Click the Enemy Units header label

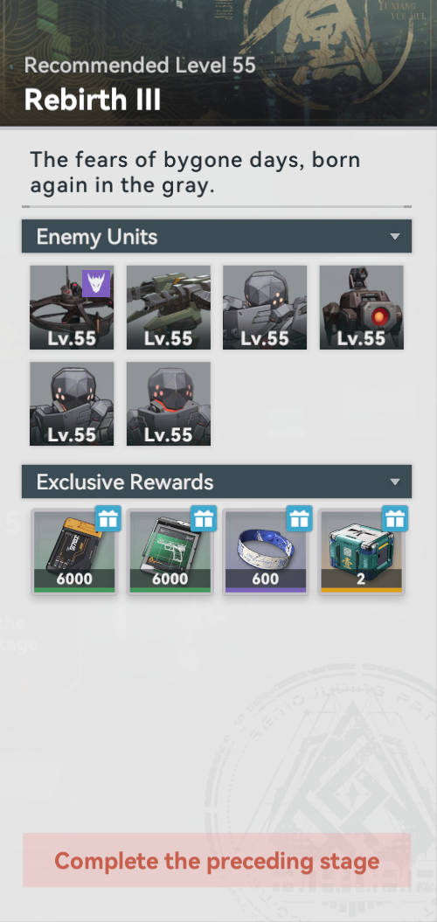[x=97, y=237]
